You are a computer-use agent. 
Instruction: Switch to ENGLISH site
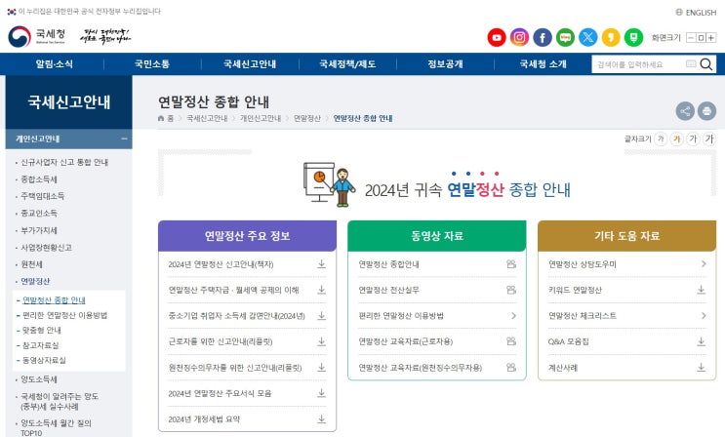696,13
